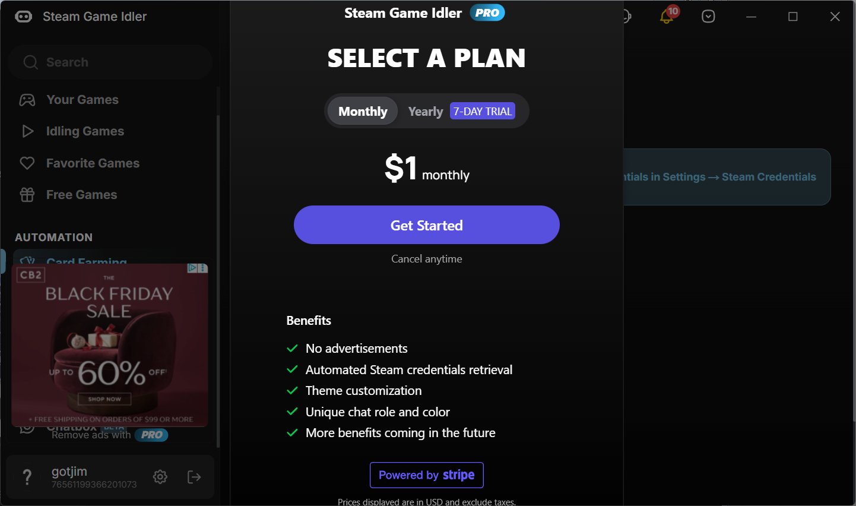Open the Free Games menu item
856x506 pixels.
tap(82, 195)
